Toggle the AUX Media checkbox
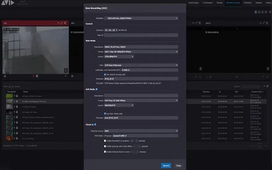272x170 pixels. [x=97, y=89]
